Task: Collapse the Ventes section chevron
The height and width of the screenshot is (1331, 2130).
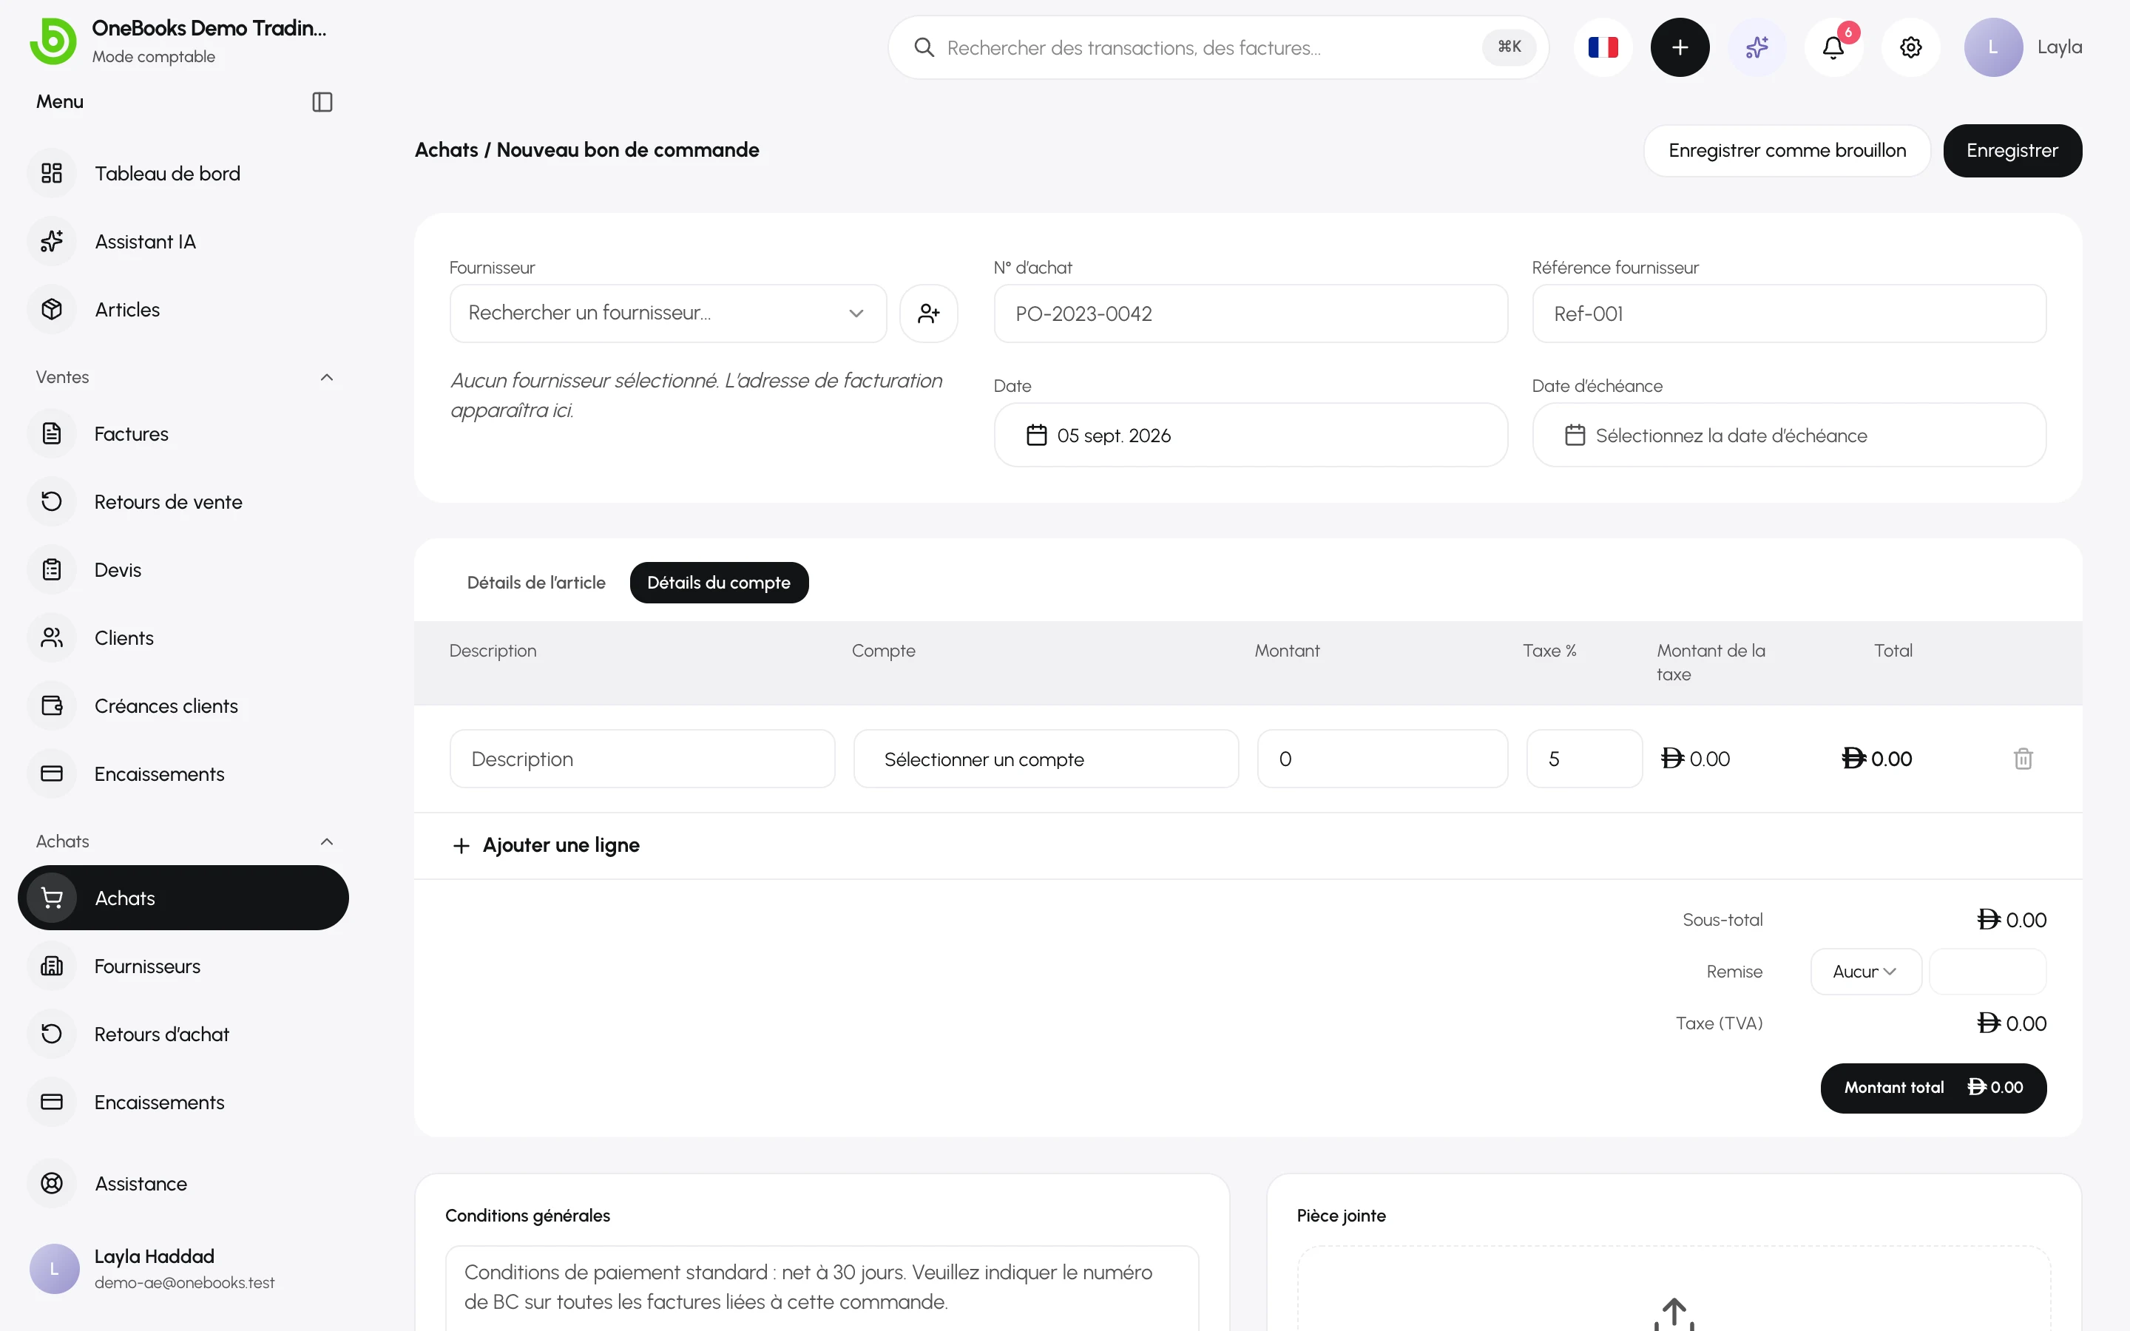Action: pyautogui.click(x=327, y=377)
